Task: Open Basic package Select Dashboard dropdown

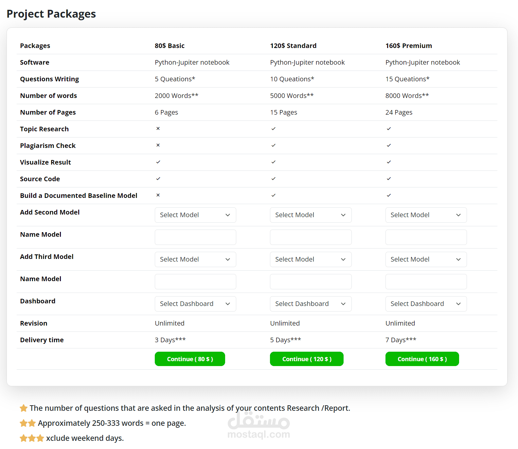Action: tap(195, 304)
